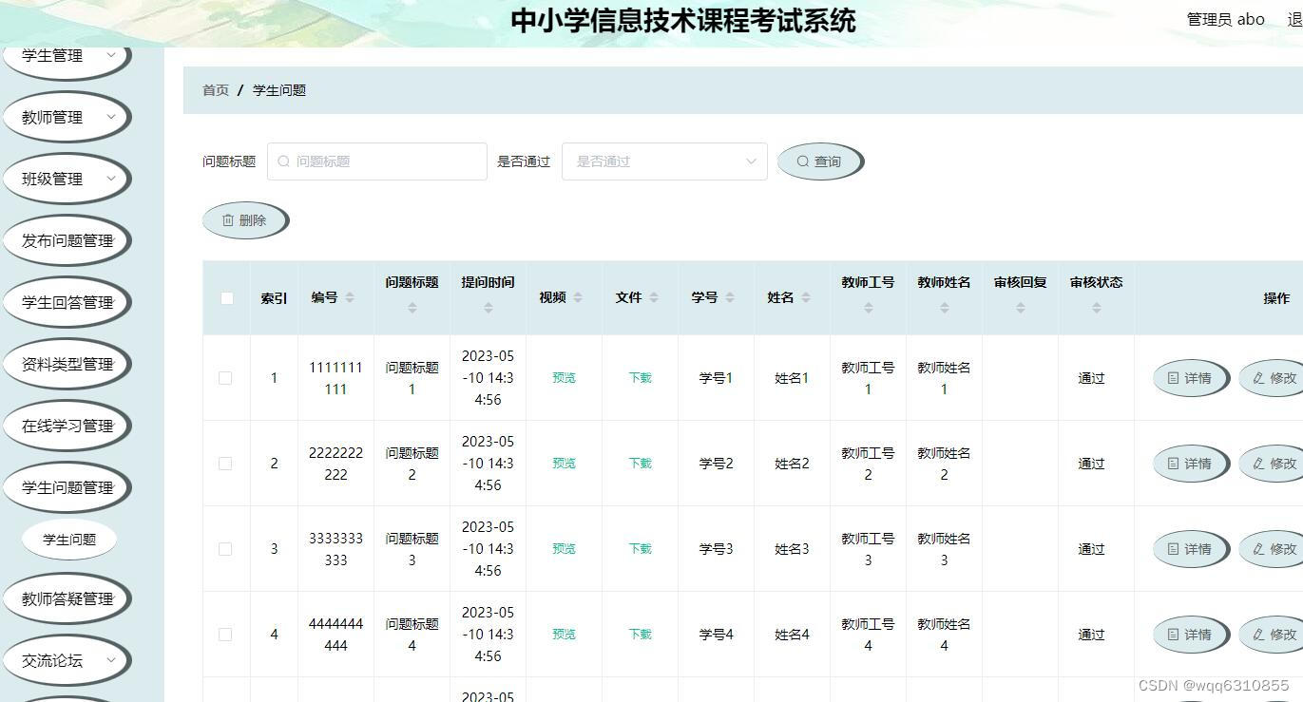Click 通过 status in row 2
The width and height of the screenshot is (1303, 702).
click(x=1091, y=464)
